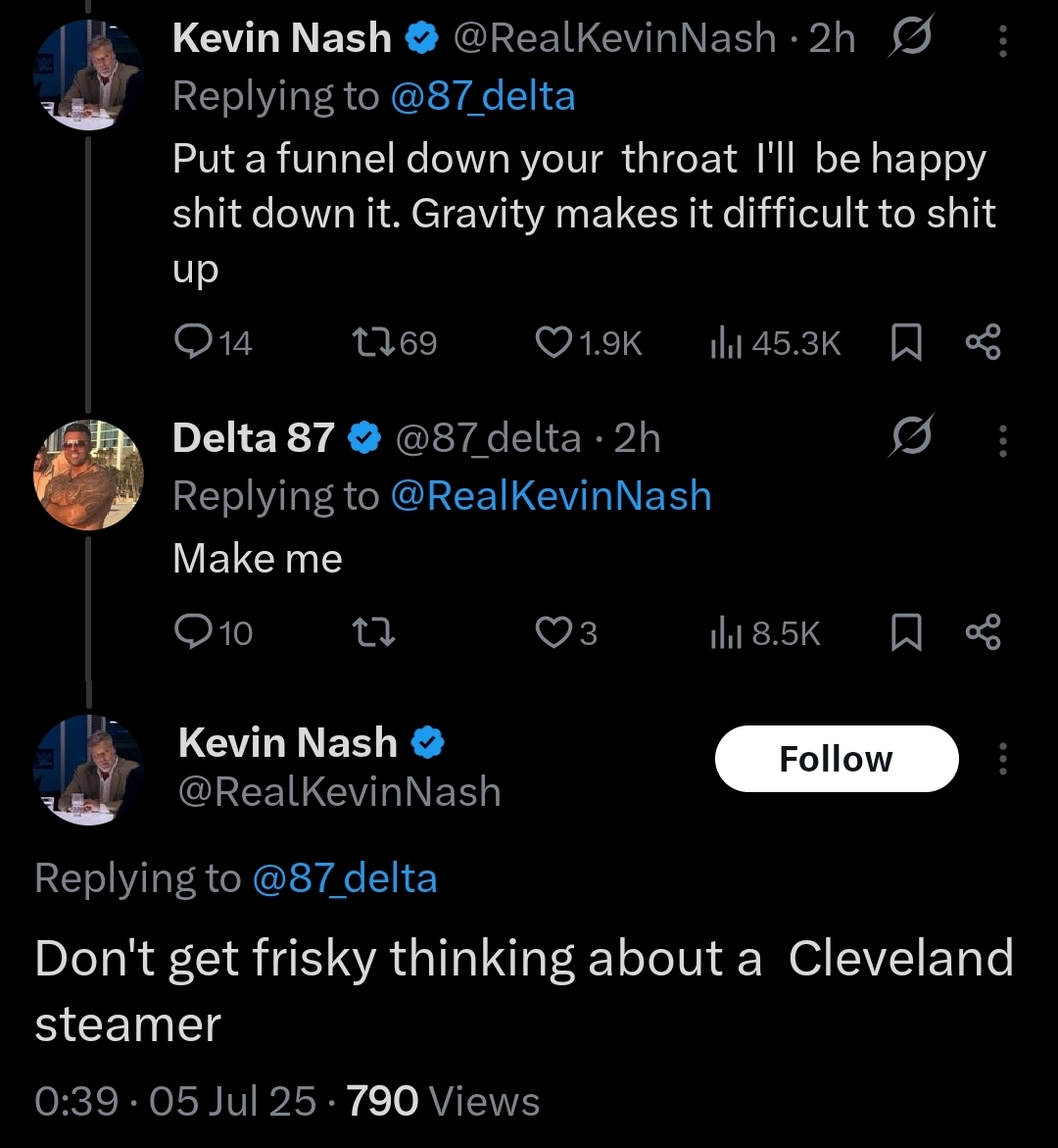This screenshot has height=1148, width=1058.
Task: Open Delta 87's profile picture
Action: tap(89, 475)
